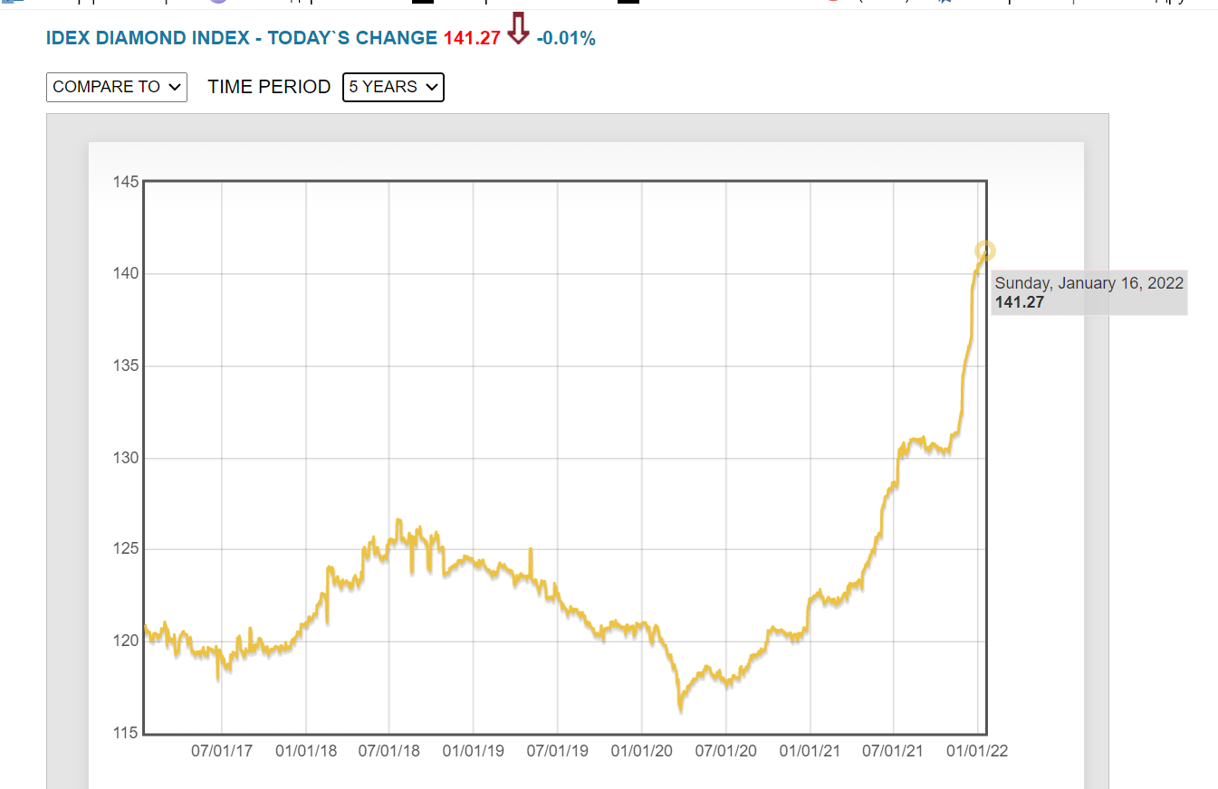Select the 01/01/20 x-axis date label
Viewport: 1218px width, 789px height.
coord(641,752)
